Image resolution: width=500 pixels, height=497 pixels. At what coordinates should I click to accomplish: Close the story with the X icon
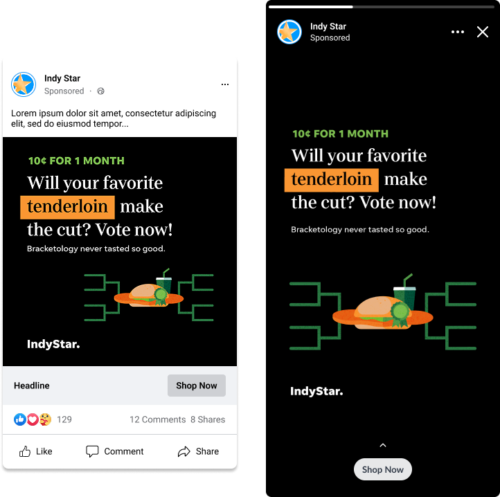483,32
